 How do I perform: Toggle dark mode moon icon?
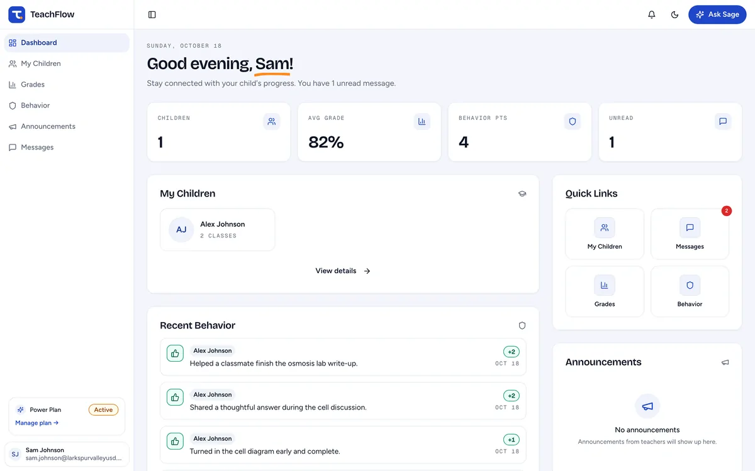(675, 14)
